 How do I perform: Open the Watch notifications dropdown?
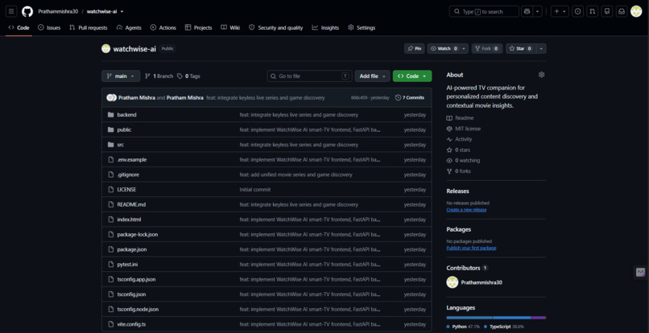coord(448,49)
